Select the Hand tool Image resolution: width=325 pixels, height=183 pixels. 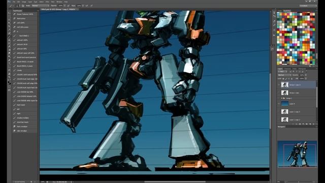coord(9,74)
